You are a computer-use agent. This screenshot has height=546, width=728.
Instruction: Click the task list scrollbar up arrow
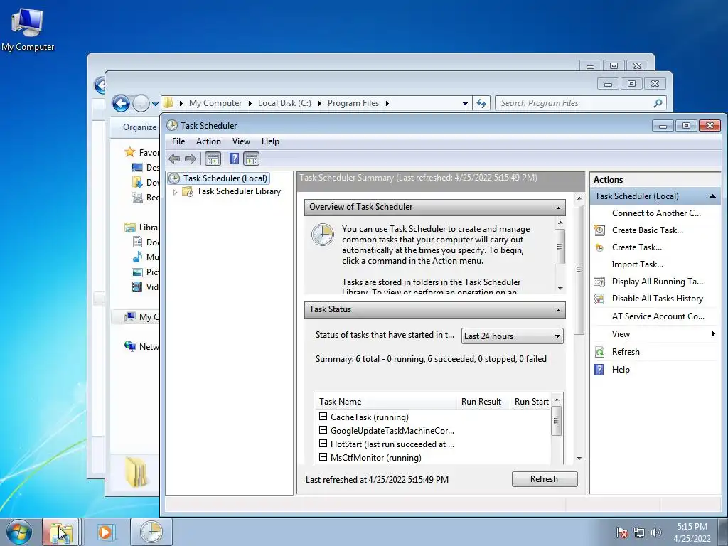(x=556, y=400)
